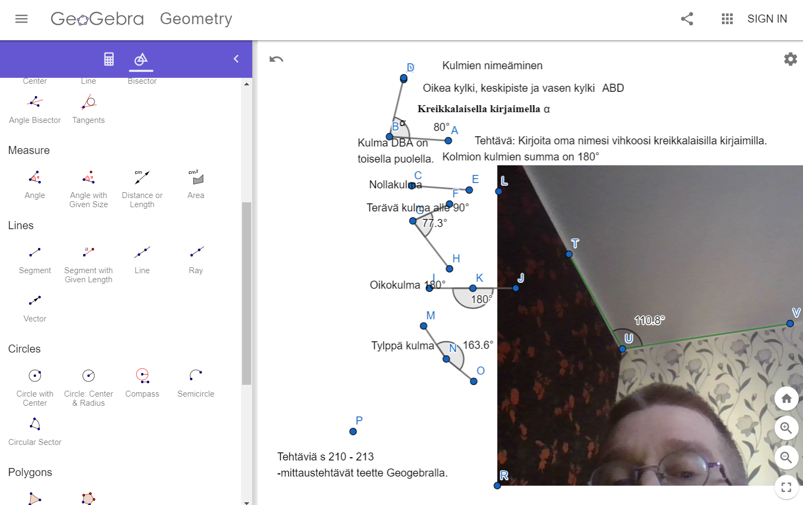This screenshot has height=505, width=803.
Task: Select point O below Tylppä kulma
Action: coord(473,382)
